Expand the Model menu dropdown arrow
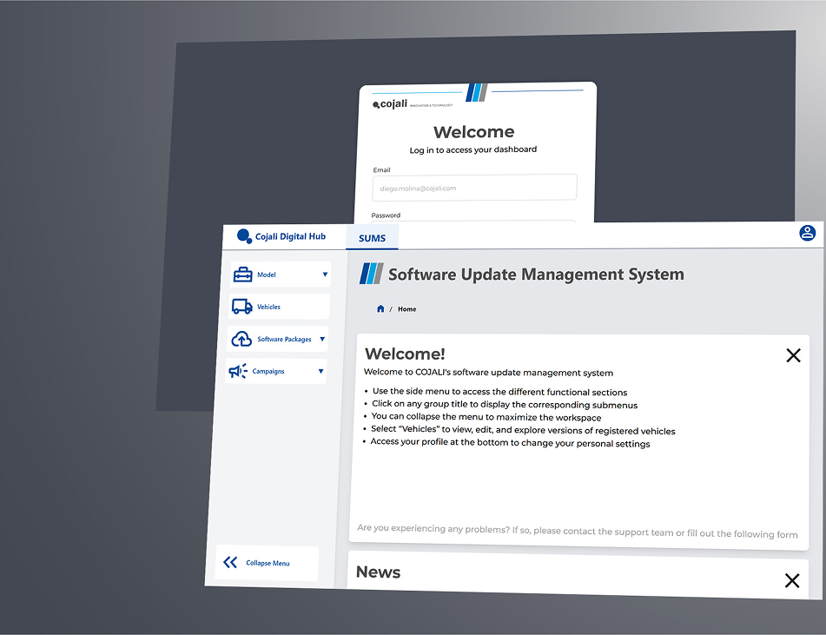826x635 pixels. pos(325,275)
